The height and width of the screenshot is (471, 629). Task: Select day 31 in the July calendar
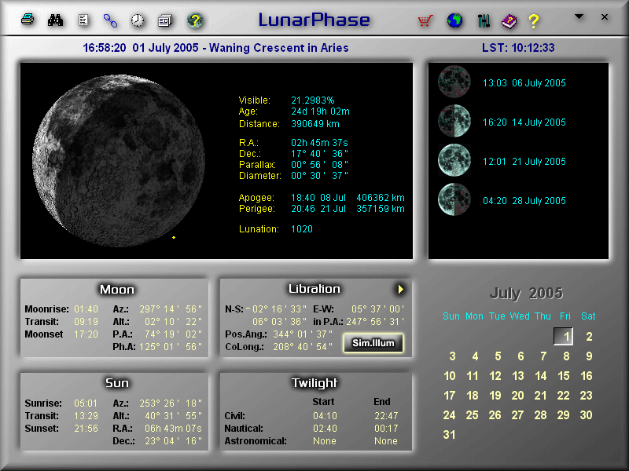coord(449,435)
